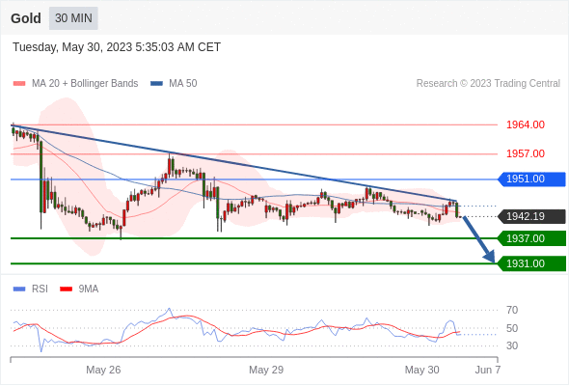Toggle the MA 20 + Bollinger Bands legend

coord(76,84)
